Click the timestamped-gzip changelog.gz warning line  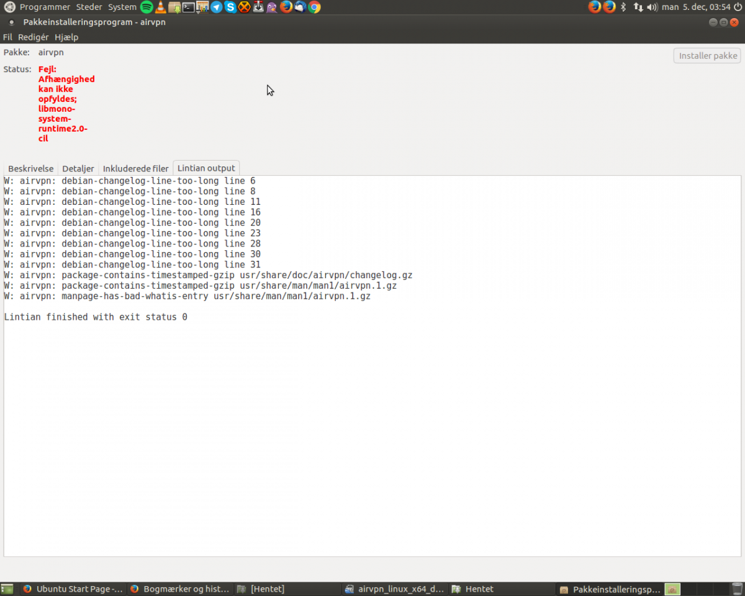(208, 275)
